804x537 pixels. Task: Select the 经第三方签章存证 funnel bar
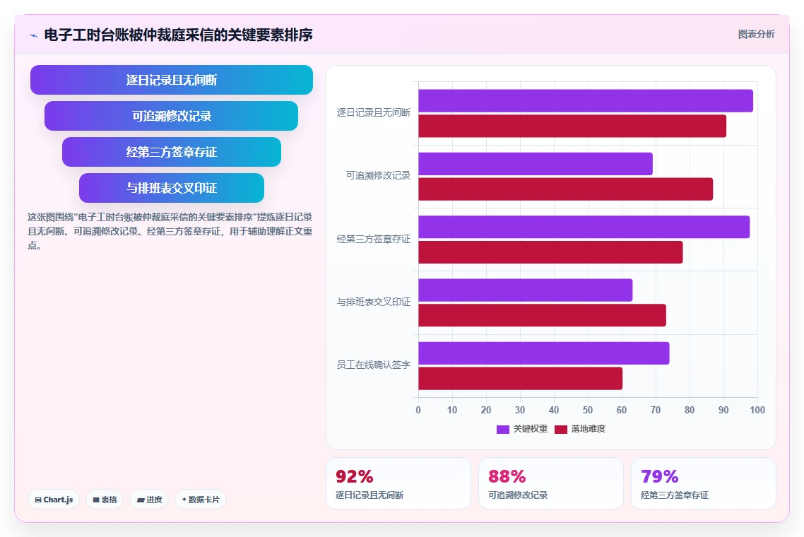click(172, 152)
